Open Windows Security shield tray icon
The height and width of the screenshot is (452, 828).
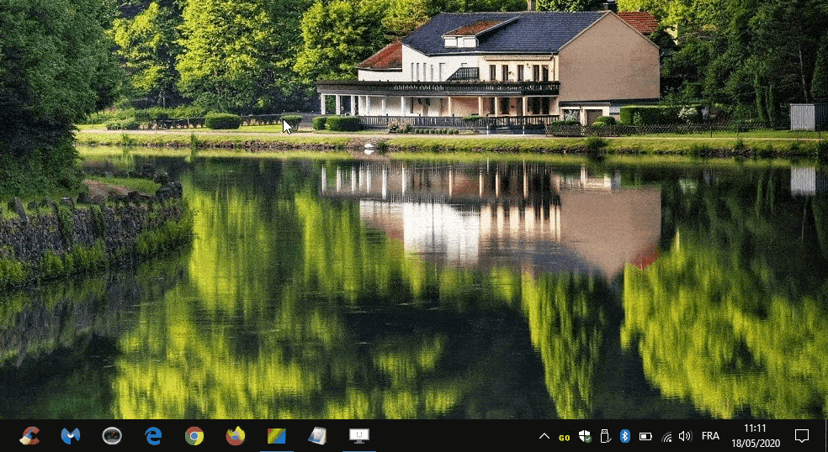[x=585, y=436]
